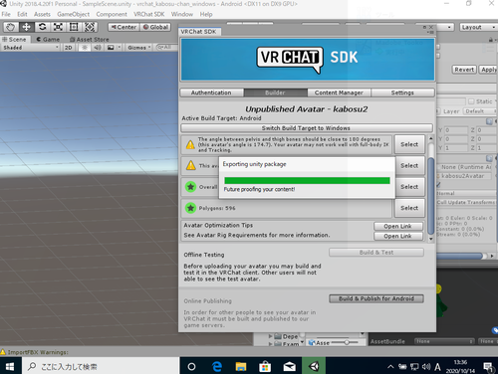
Task: Select the Rect transform tool
Action: point(74,27)
